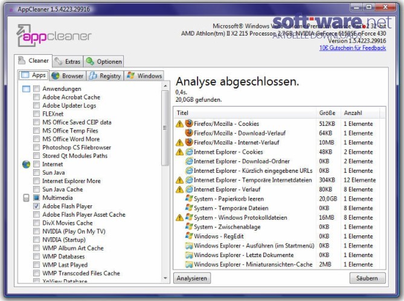Screen dimensions: 404x301
Task: Open the 10€ Gutschein für Feedback link
Action: pyautogui.click(x=353, y=48)
